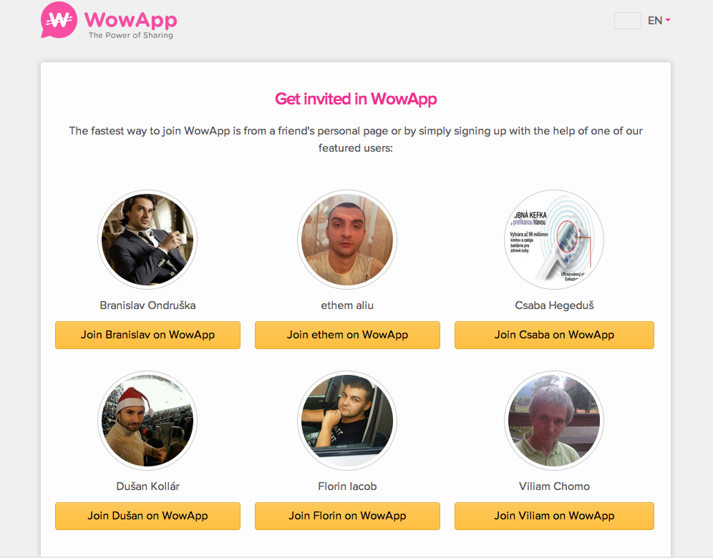Click Join Branislav on WowApp button
Screen dimensions: 713x558
[x=147, y=335]
